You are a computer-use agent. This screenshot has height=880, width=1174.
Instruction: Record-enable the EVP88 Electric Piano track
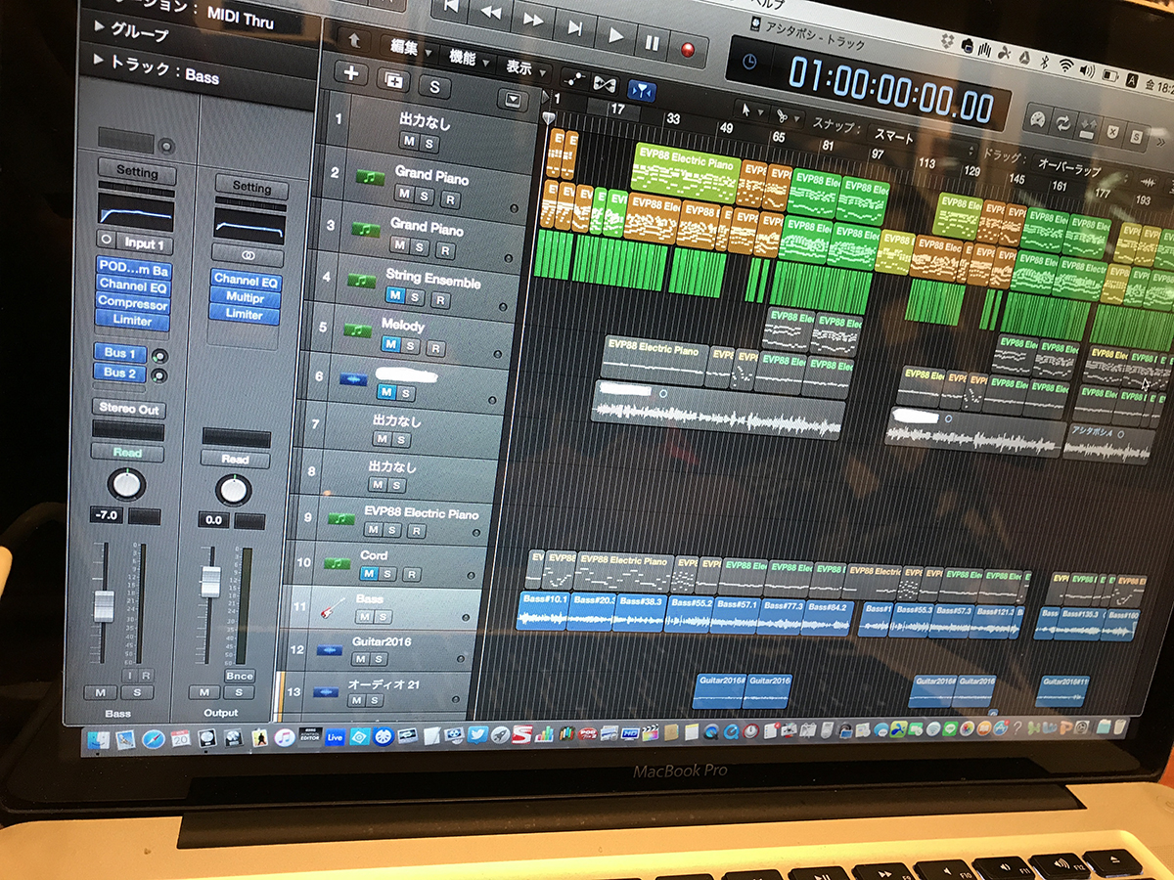416,530
